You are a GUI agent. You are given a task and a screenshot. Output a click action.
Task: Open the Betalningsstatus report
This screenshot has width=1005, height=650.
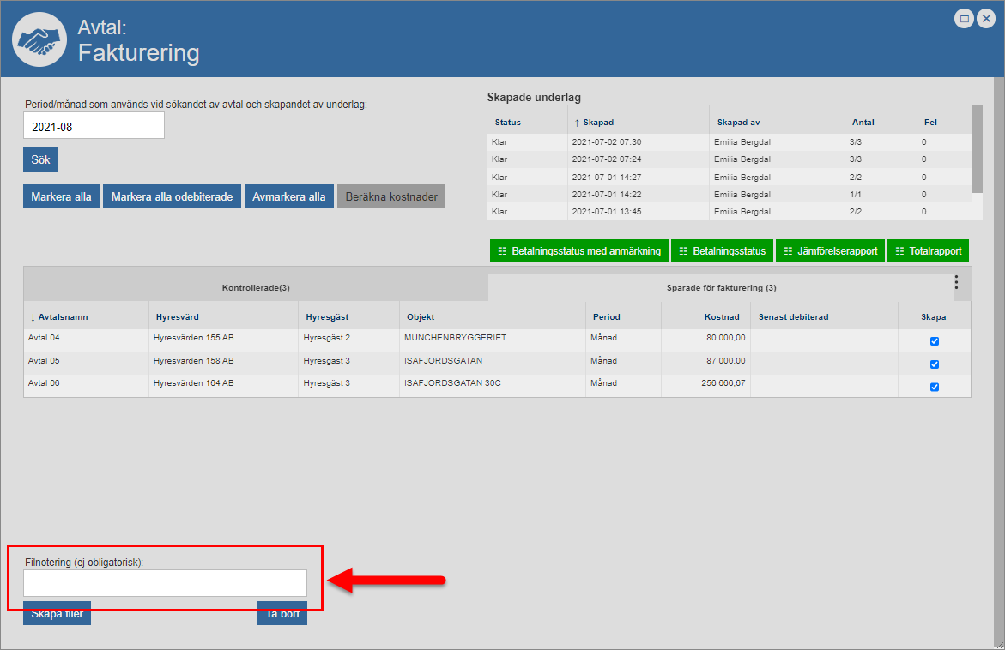(x=722, y=251)
